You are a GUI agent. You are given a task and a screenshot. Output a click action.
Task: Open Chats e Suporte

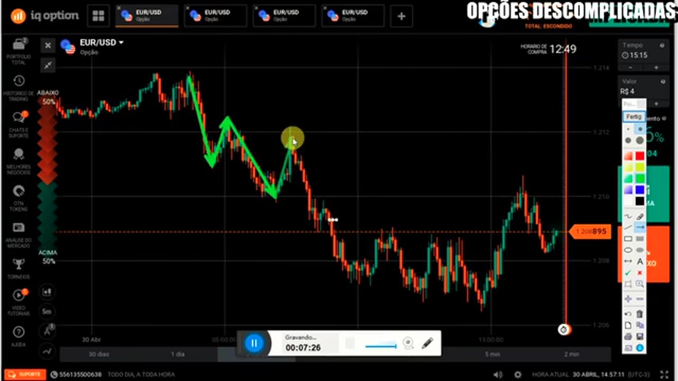click(19, 125)
